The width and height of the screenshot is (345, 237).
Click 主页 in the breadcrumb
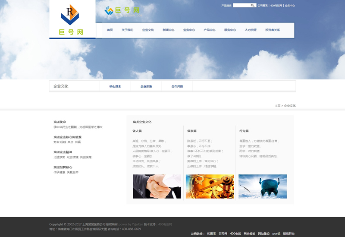277,106
